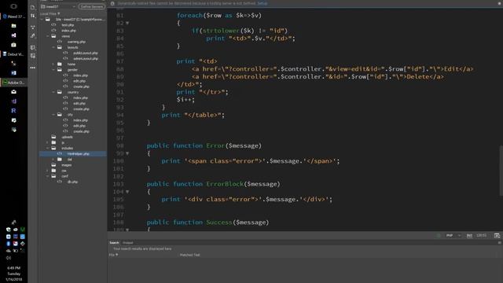Collapse the country folder
Viewport: 503px width, 283px height.
point(53,92)
